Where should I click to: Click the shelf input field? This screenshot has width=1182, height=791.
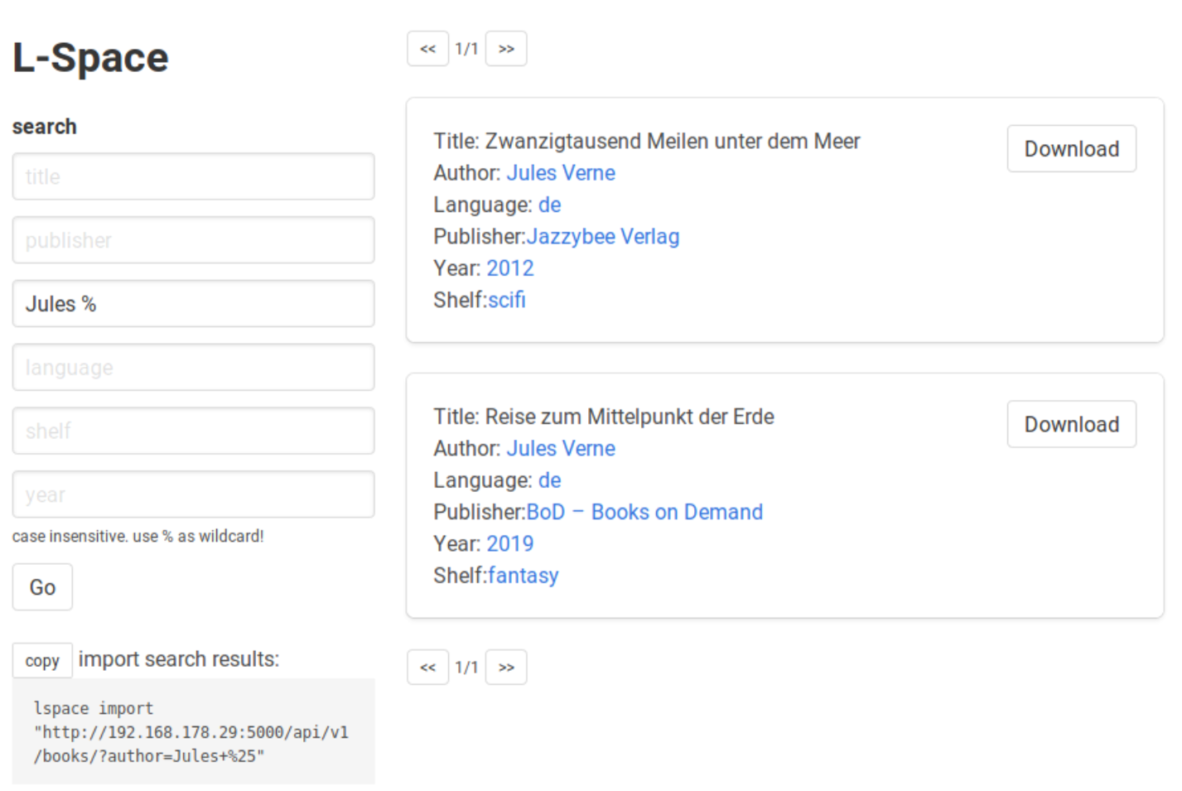click(x=193, y=431)
